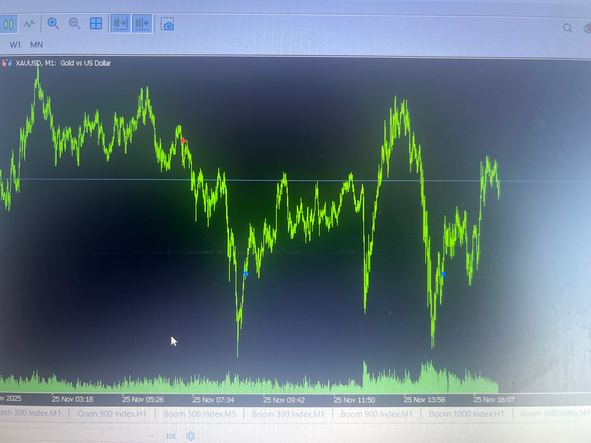This screenshot has height=443, width=591.
Task: Click the chart screenshot camera icon
Action: [167, 24]
